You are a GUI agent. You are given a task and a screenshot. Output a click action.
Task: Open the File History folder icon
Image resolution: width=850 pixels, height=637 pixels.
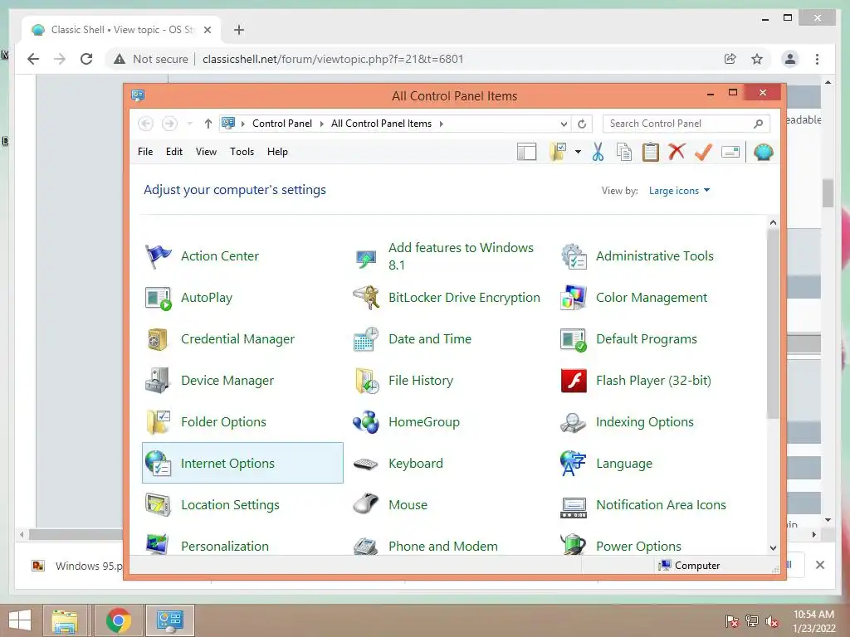pyautogui.click(x=366, y=380)
